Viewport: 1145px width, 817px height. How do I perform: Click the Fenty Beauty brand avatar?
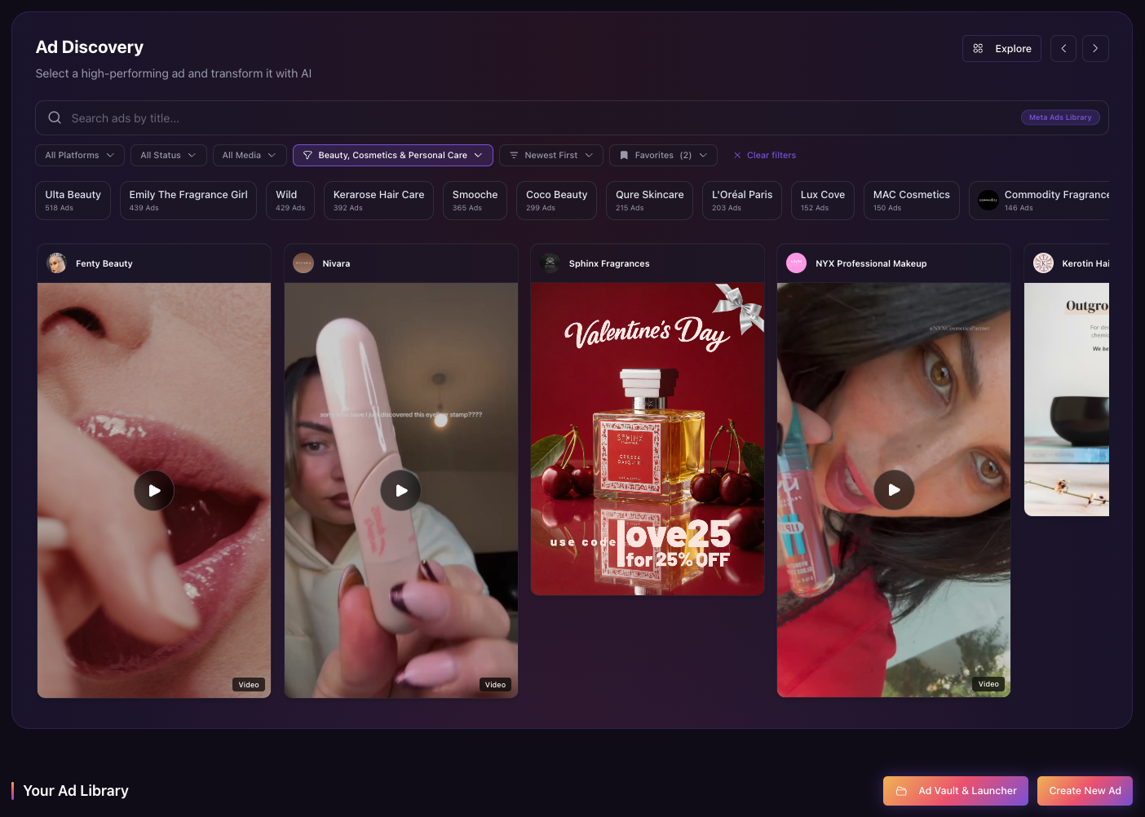coord(56,263)
